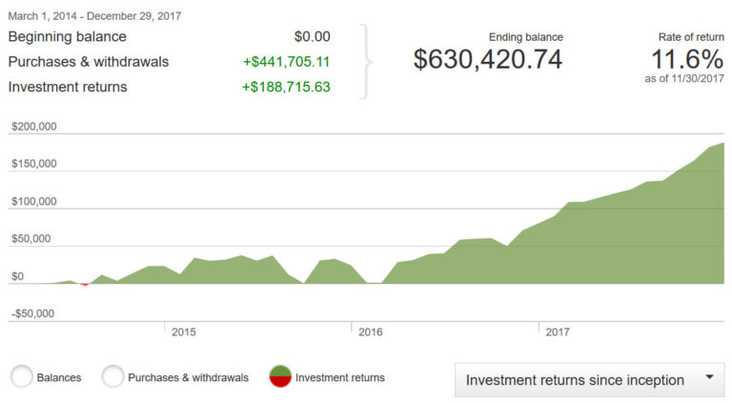The width and height of the screenshot is (732, 403).
Task: Click the $200,000 y-axis label
Action: click(34, 127)
